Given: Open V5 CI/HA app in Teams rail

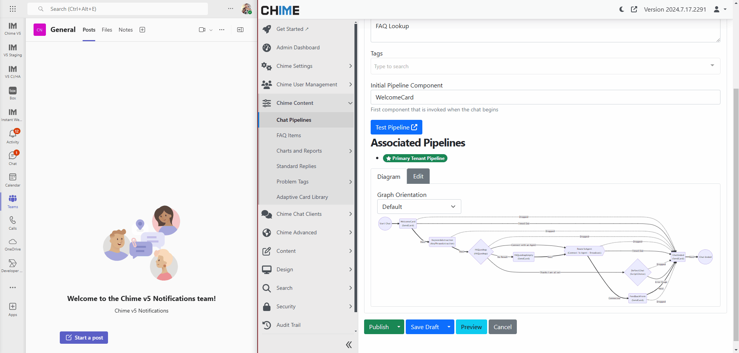Looking at the screenshot, I should 13,72.
